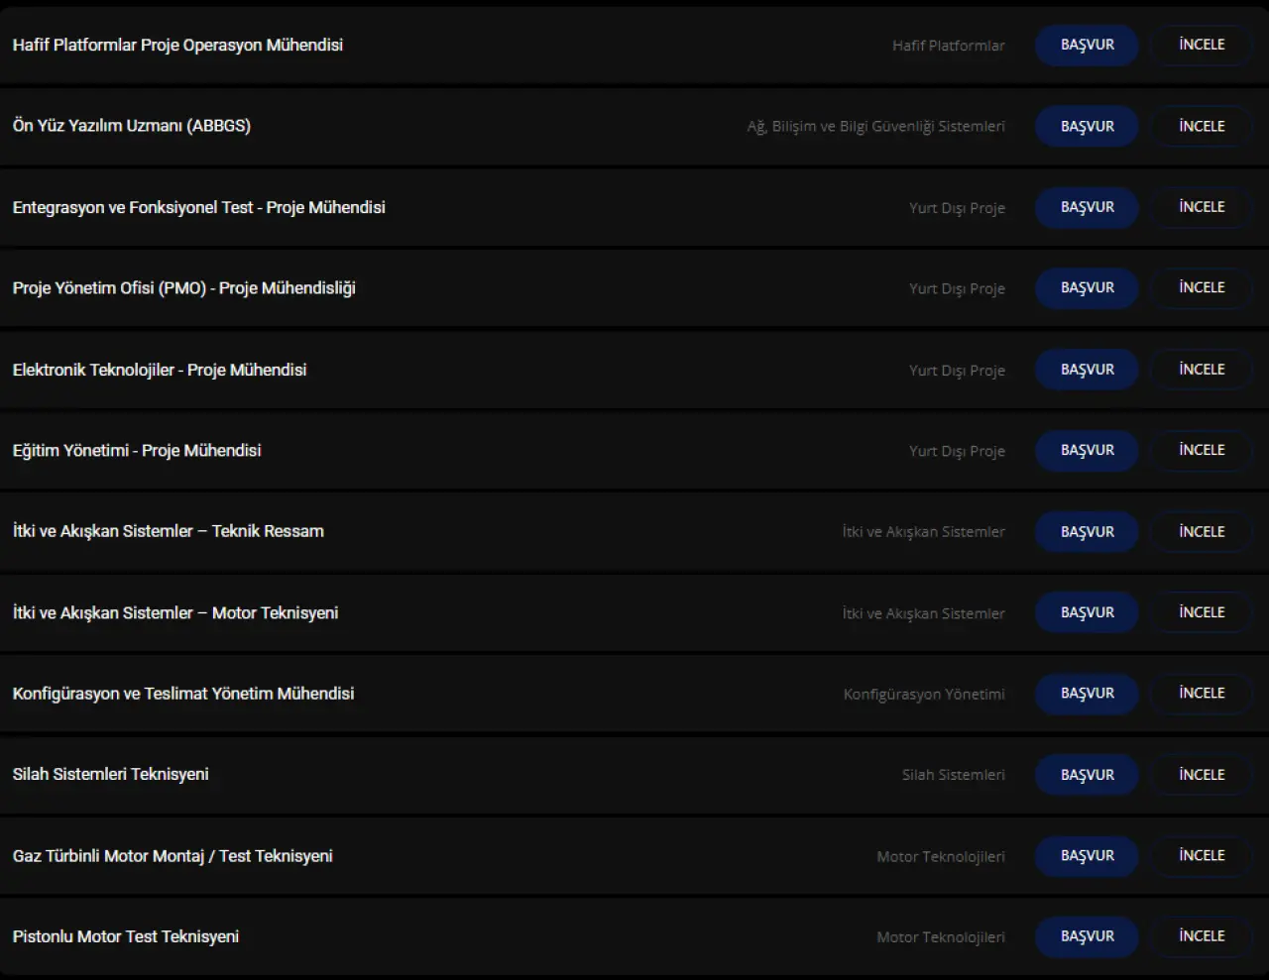Open İNCELE for Silah Sistemleri Teknisyeni
This screenshot has width=1269, height=980.
tap(1202, 775)
